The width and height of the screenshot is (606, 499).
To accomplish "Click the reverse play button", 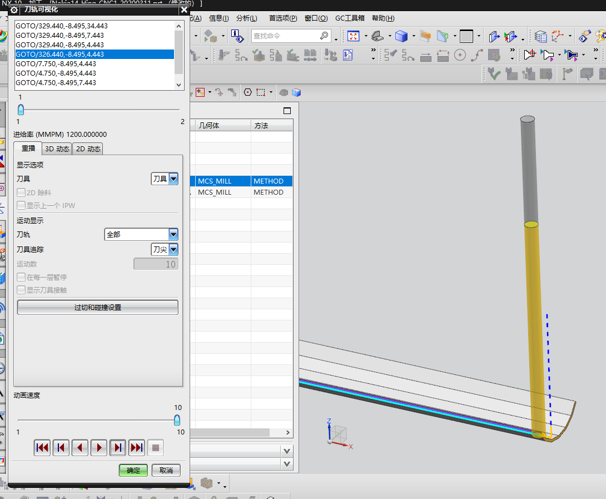I will pyautogui.click(x=80, y=447).
